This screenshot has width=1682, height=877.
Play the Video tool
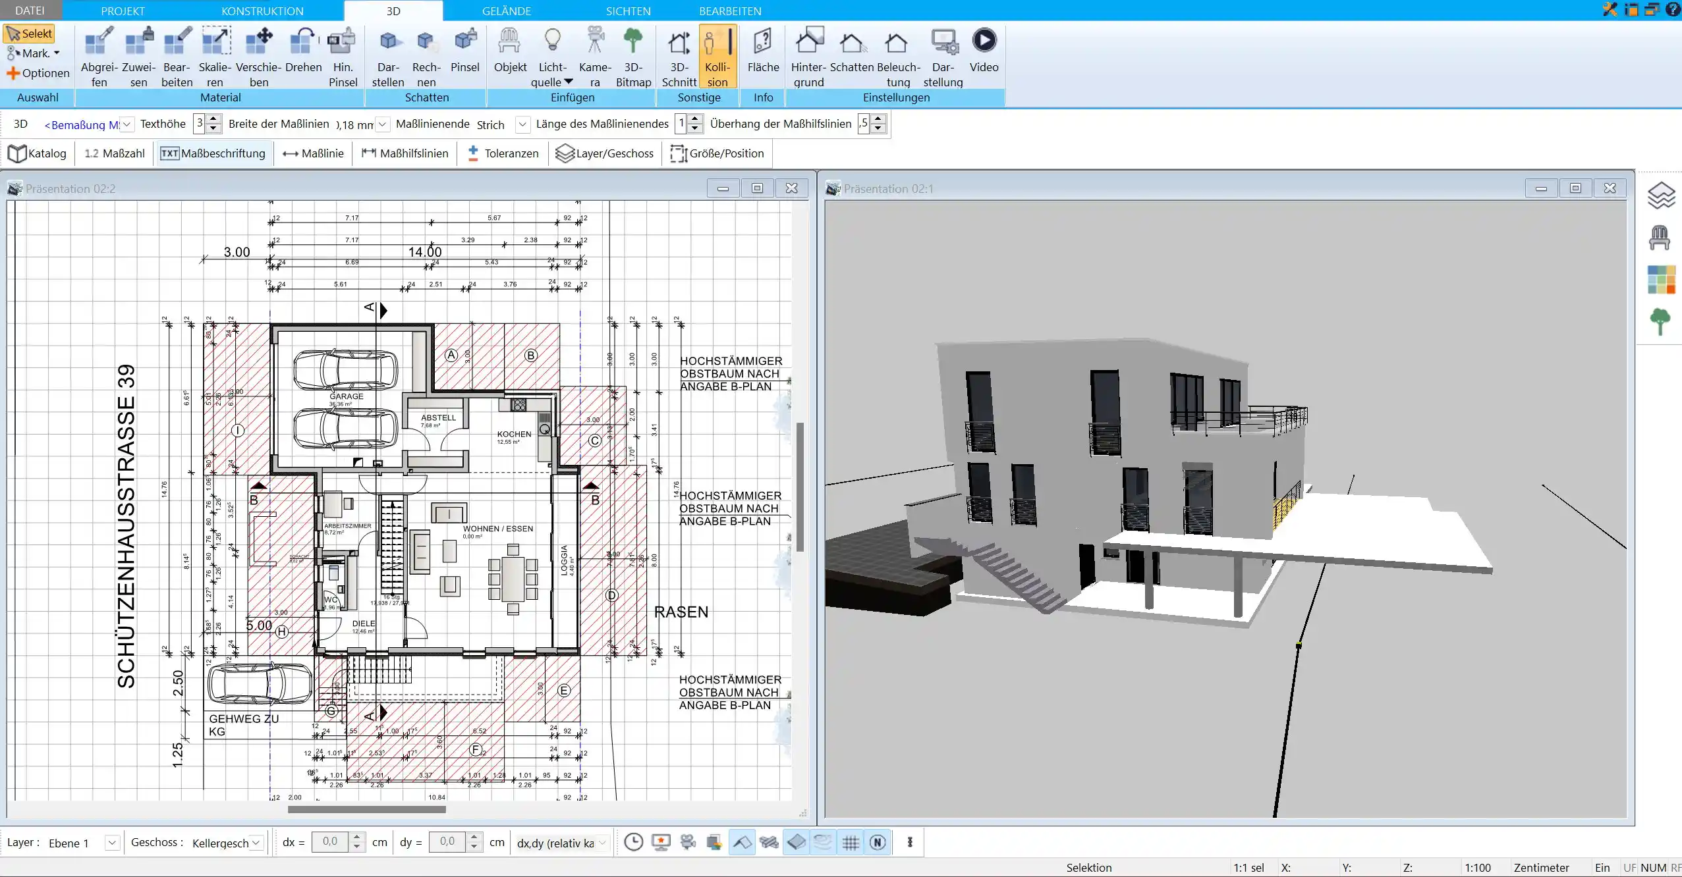(984, 51)
